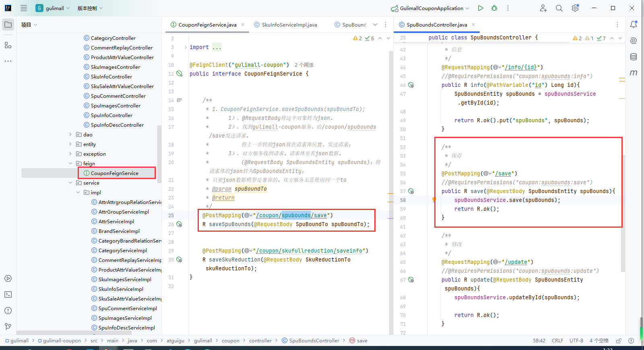Screen dimensions: 644x350
Task: Click the gutter endpoint icon on line 26
Action: (x=180, y=224)
